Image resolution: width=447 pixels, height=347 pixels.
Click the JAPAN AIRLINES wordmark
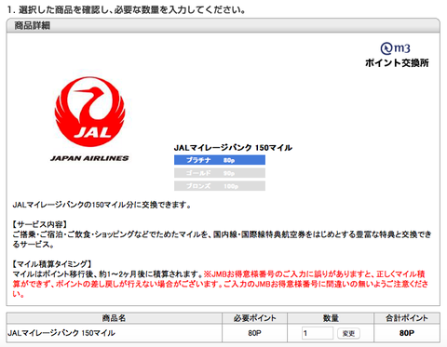89,158
